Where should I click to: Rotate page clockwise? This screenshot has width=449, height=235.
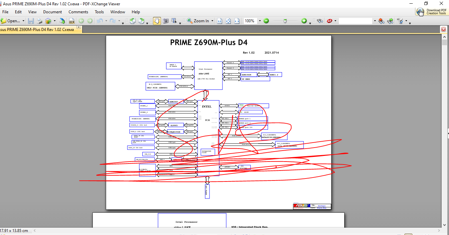[x=141, y=21]
